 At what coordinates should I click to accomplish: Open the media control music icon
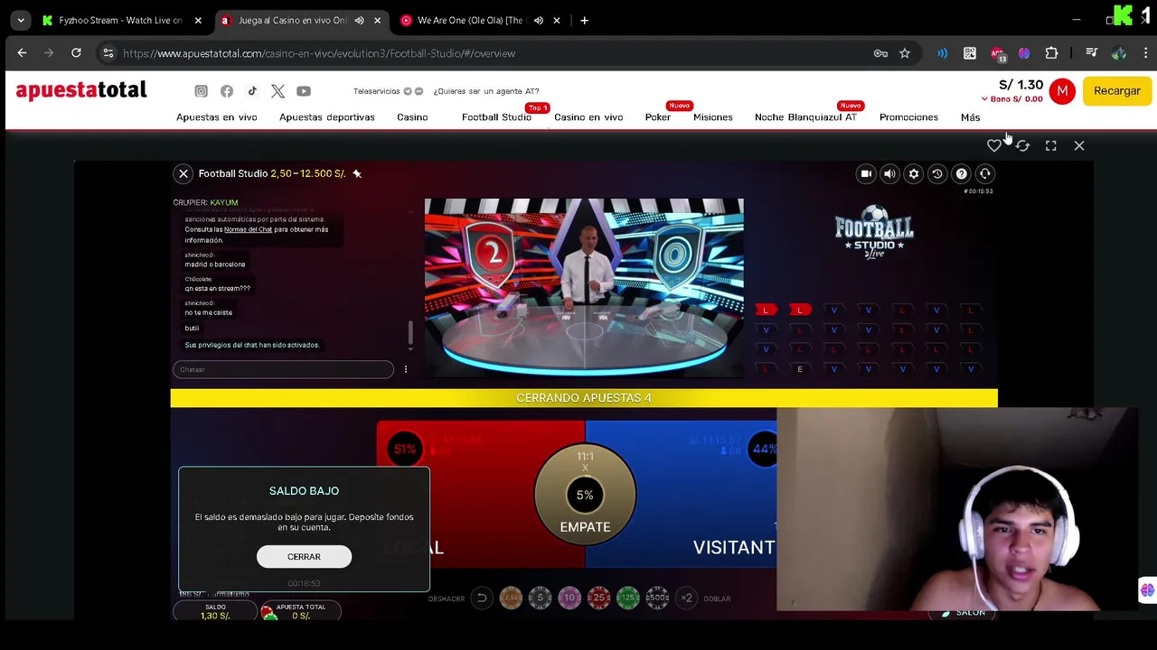click(1091, 53)
